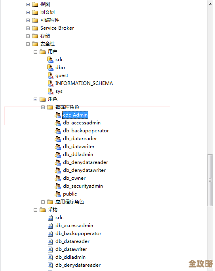215x271 pixels.
Task: Click the db_ddladmin schema icon
Action: pyautogui.click(x=50, y=257)
